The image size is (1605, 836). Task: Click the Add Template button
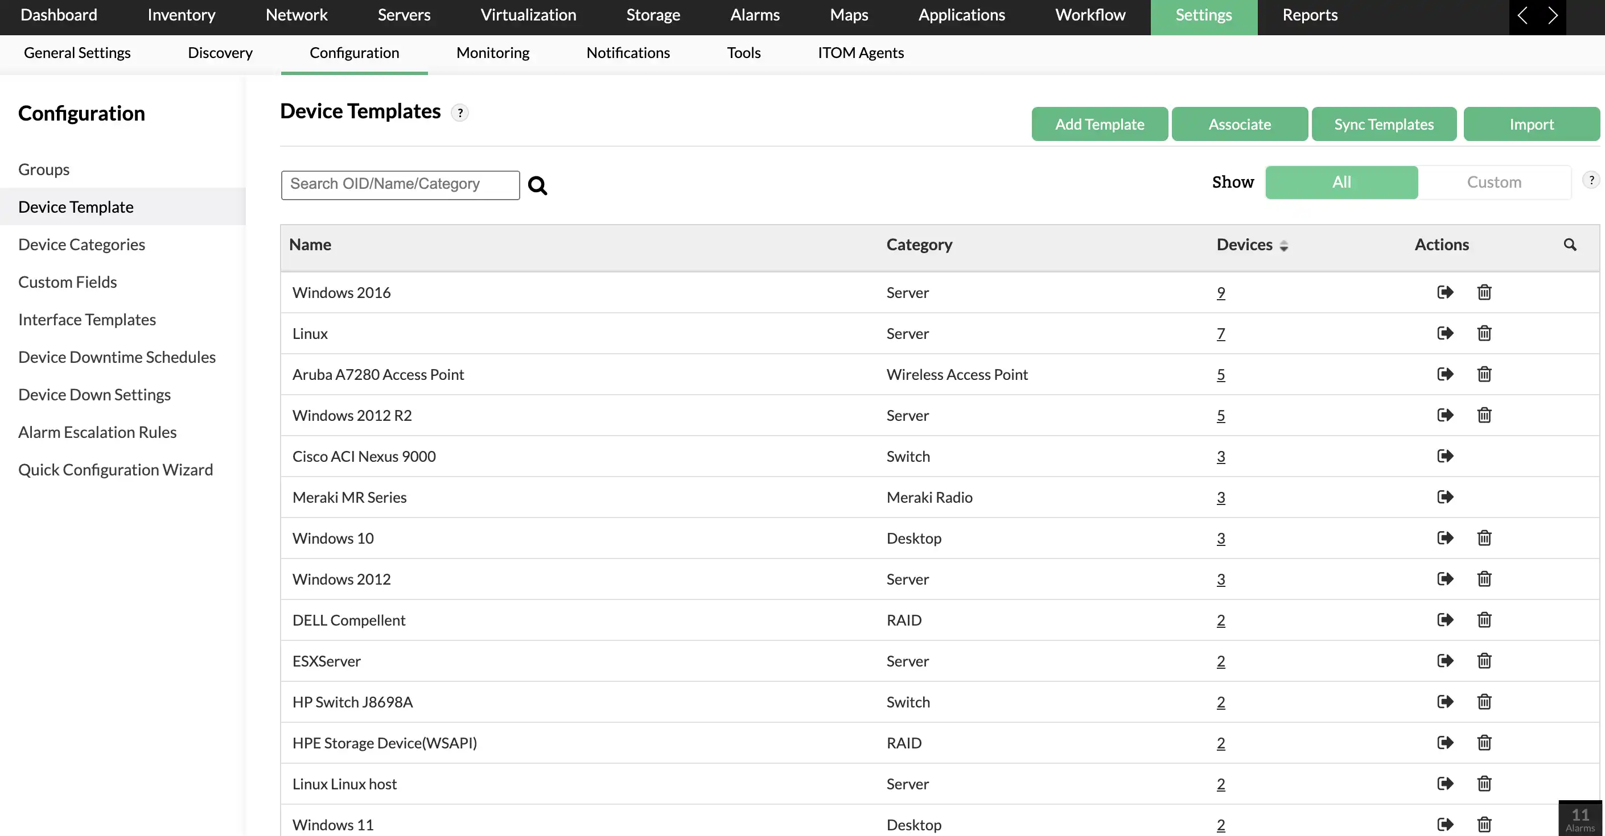[x=1099, y=123]
